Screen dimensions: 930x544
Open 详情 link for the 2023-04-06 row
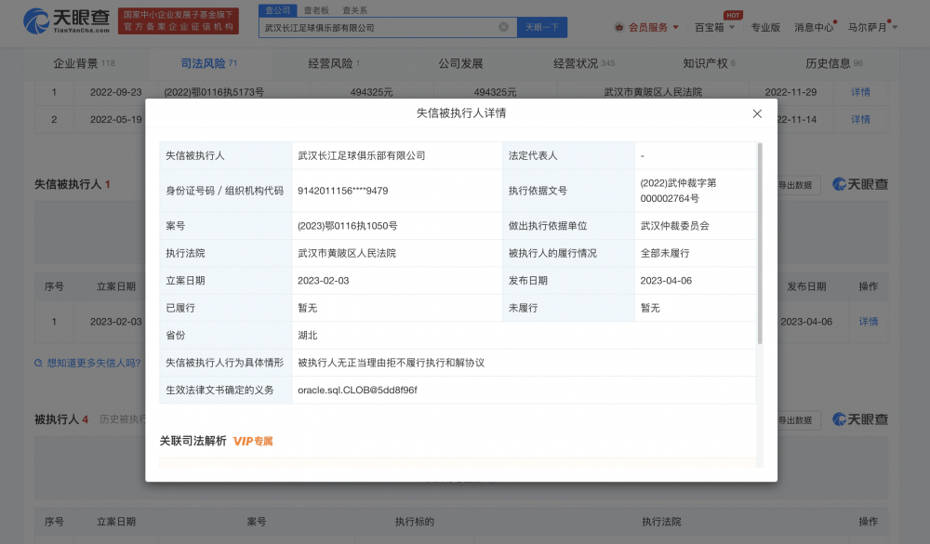tap(868, 322)
